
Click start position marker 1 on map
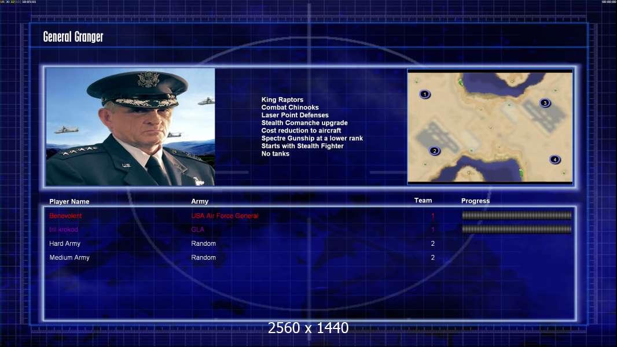(x=425, y=94)
